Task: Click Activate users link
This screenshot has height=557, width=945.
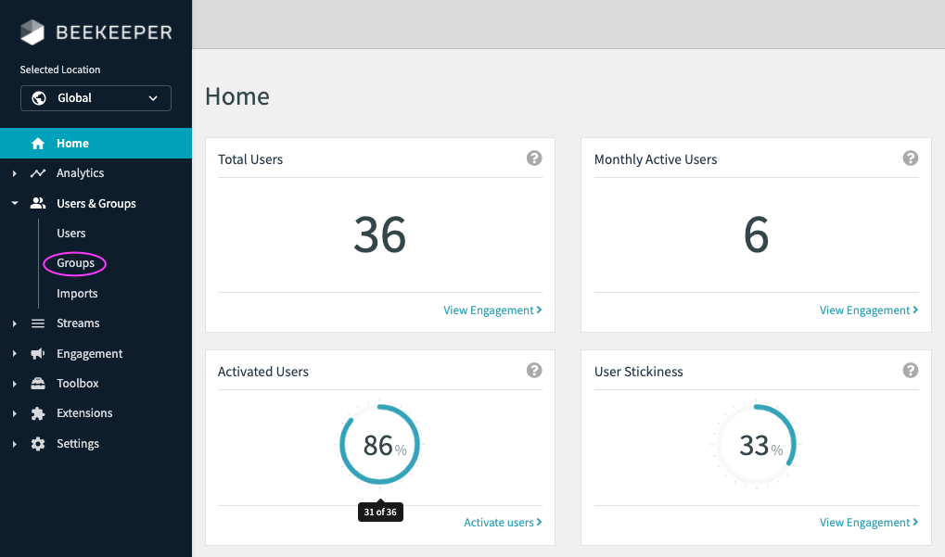Action: pyautogui.click(x=502, y=523)
